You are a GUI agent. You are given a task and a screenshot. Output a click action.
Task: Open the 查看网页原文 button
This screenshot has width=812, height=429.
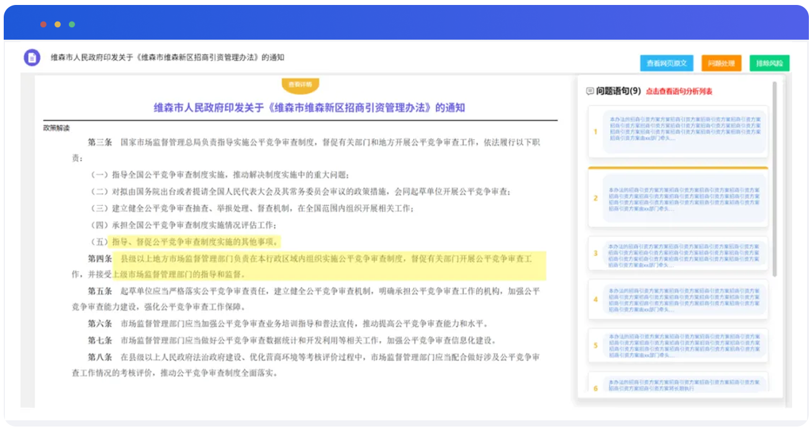(x=666, y=63)
